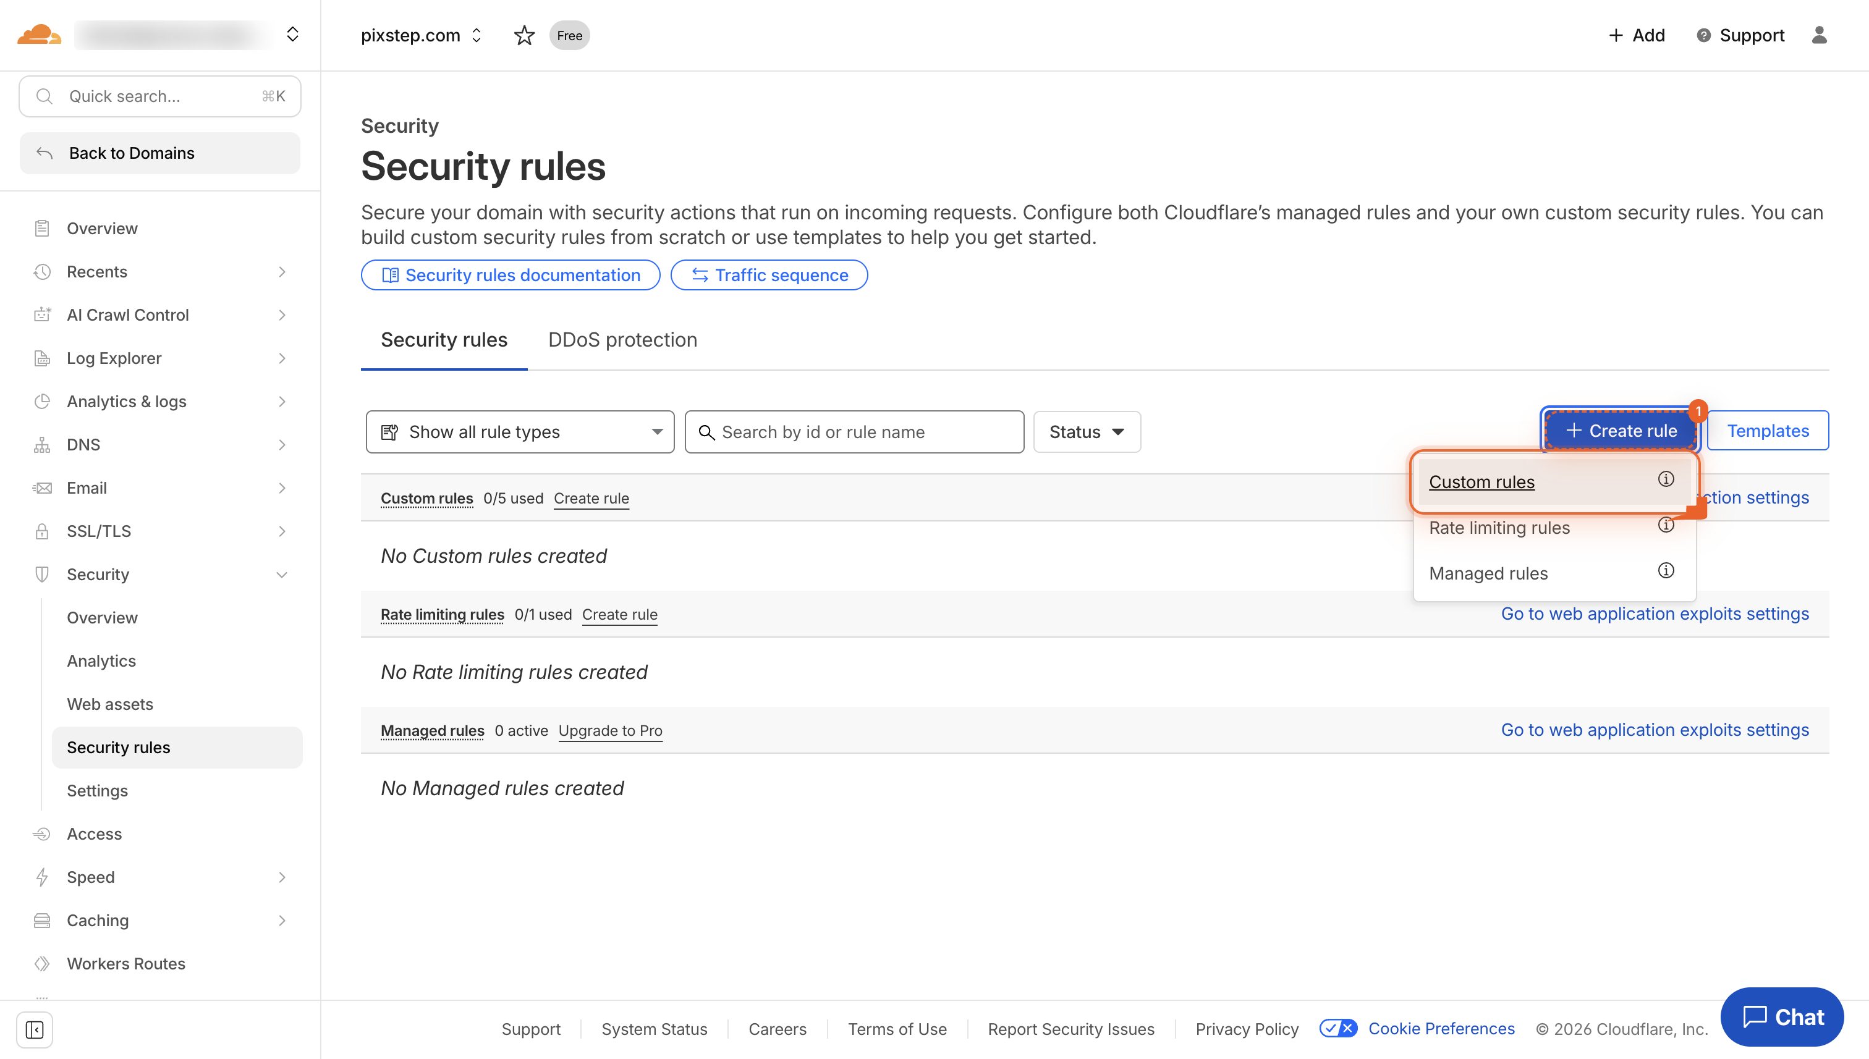This screenshot has height=1059, width=1869.
Task: Open the chat support bubble
Action: point(1782,1016)
